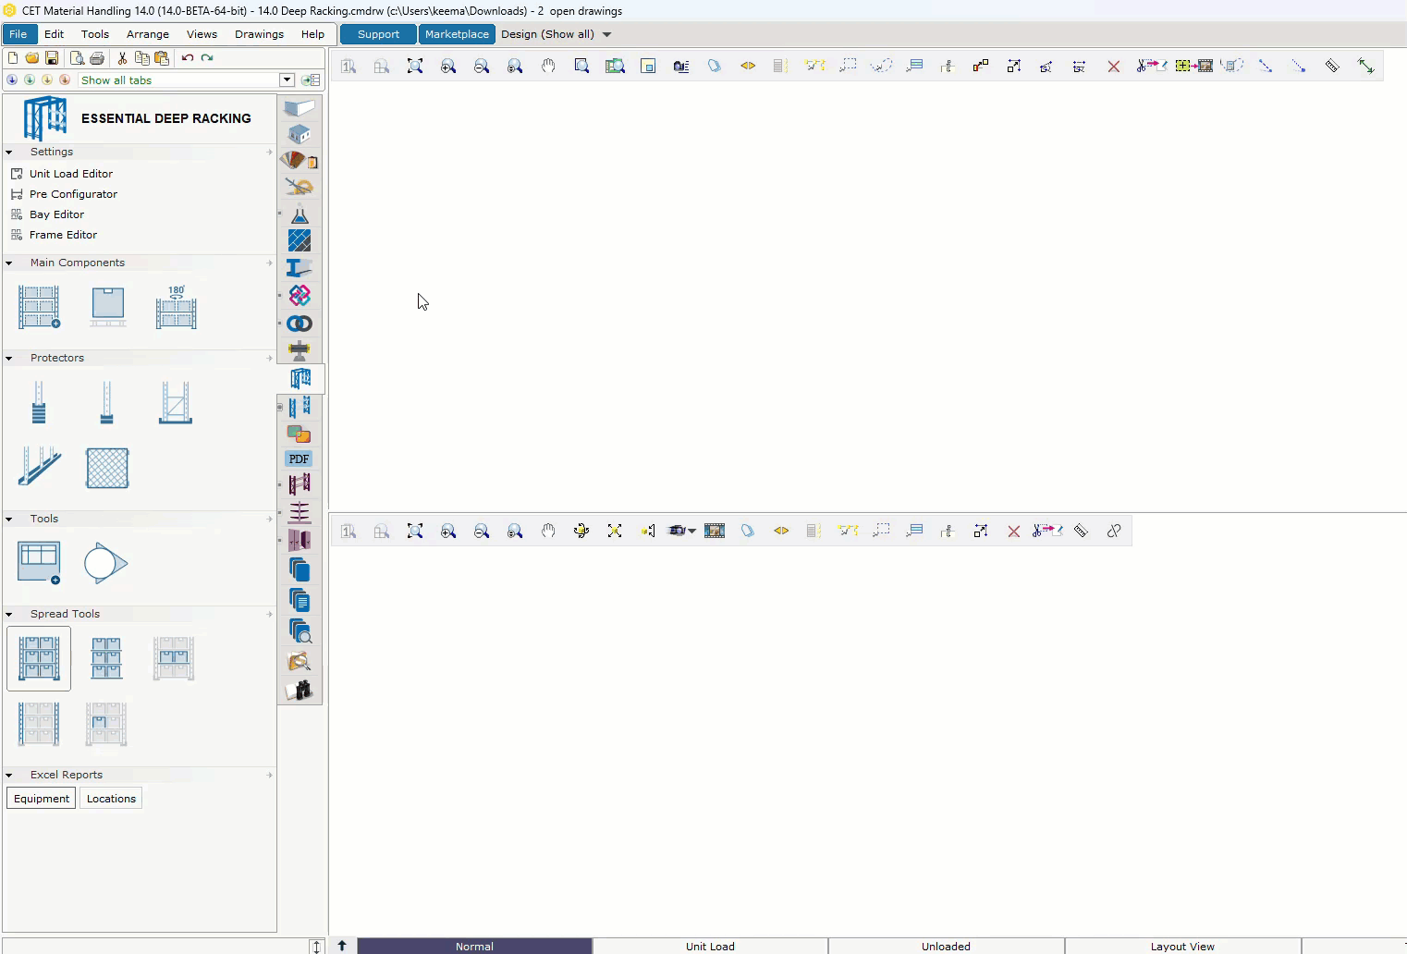Click the Support button
Image resolution: width=1407 pixels, height=954 pixels.
click(378, 34)
